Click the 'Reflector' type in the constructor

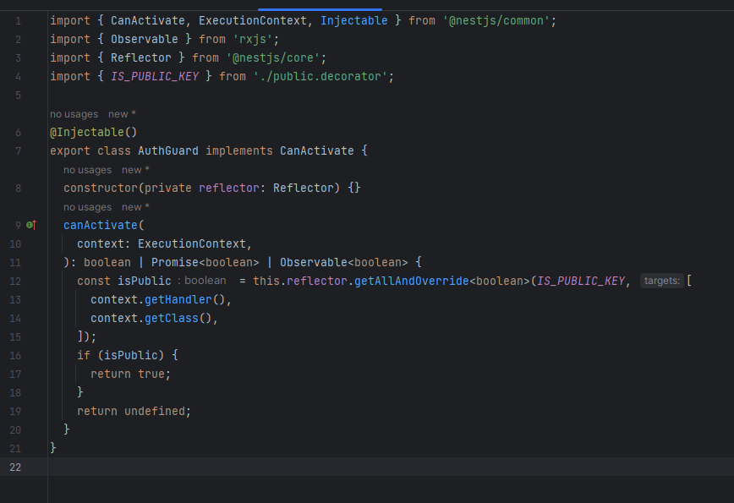tap(304, 188)
